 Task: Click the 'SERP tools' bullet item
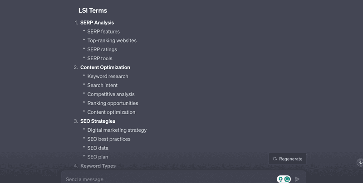coord(100,58)
